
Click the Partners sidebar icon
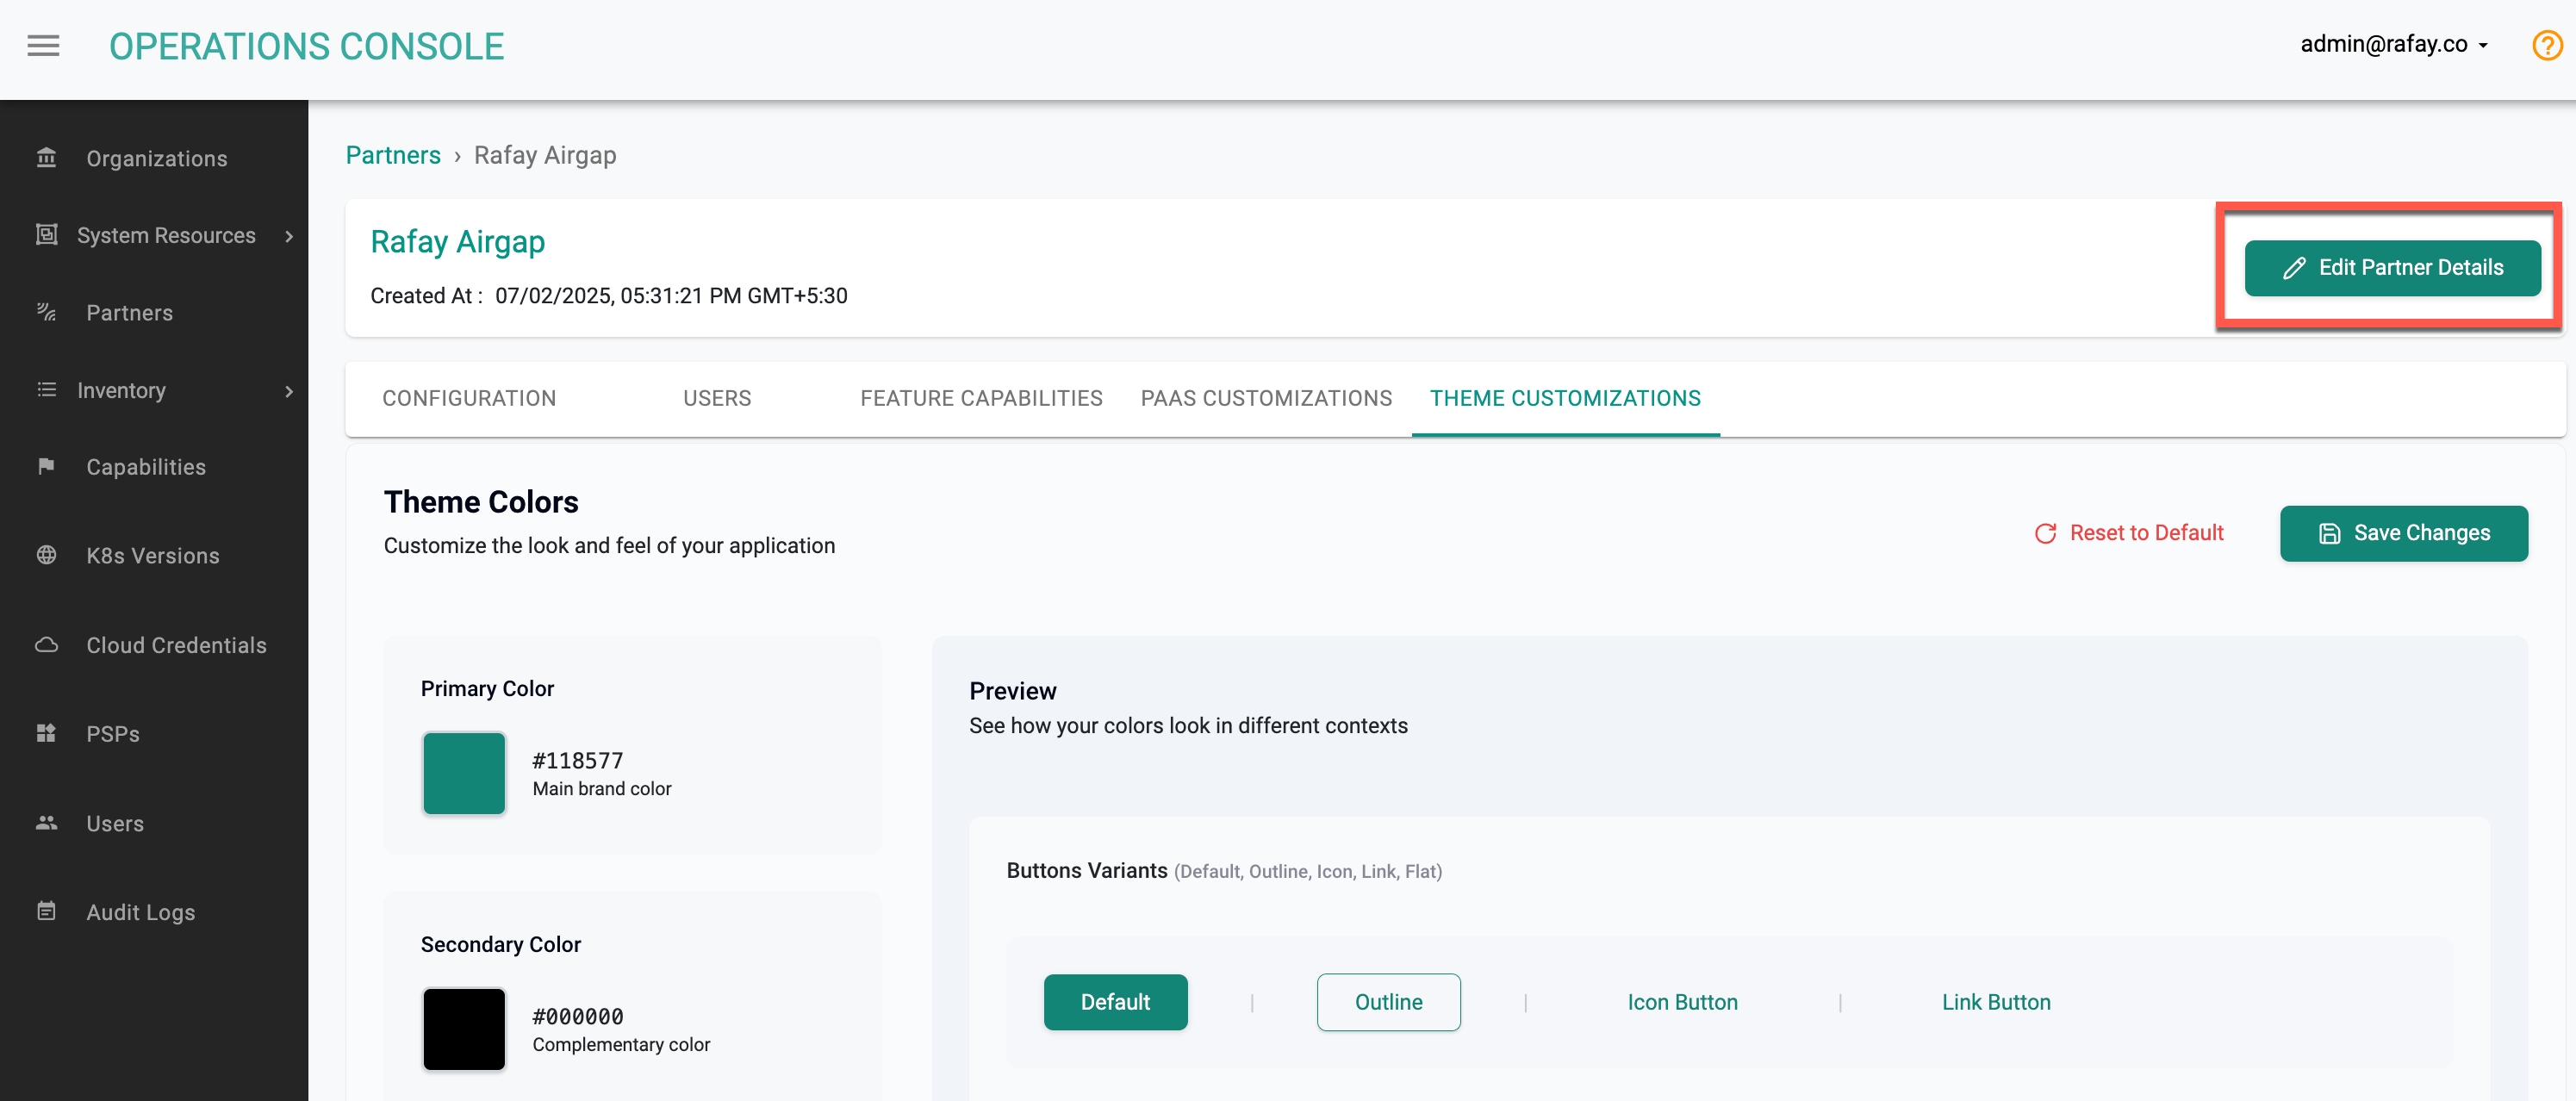pyautogui.click(x=46, y=312)
